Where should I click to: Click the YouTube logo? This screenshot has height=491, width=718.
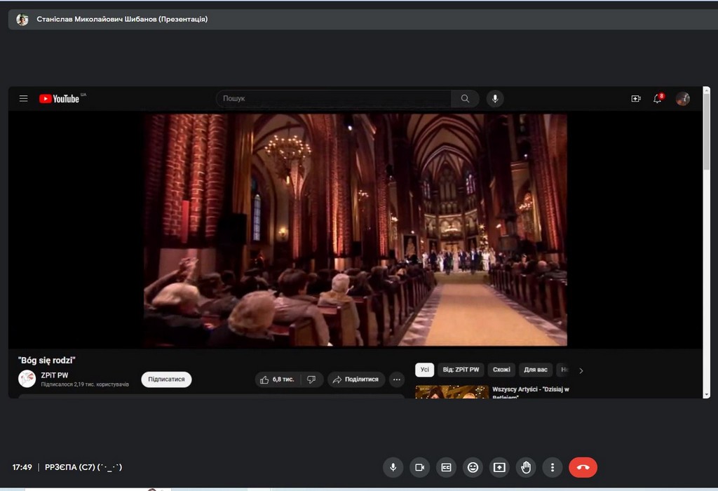point(60,99)
